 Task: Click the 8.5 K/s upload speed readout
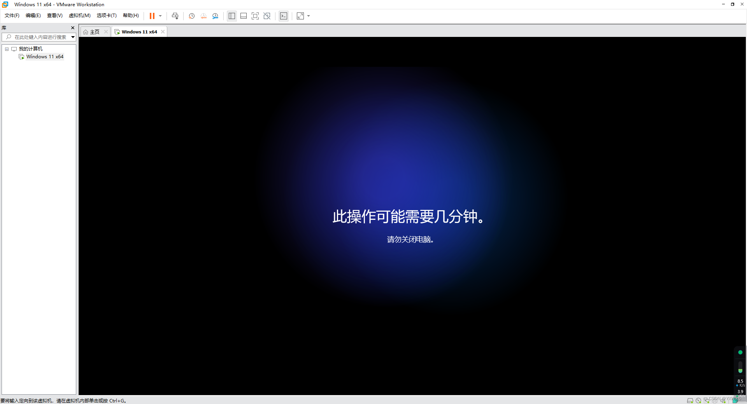tap(740, 383)
